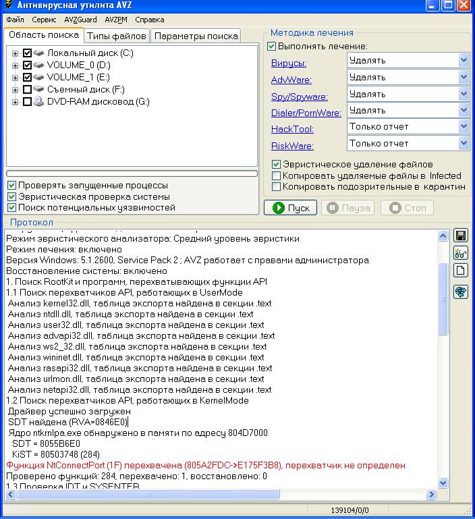475x519 pixels.
Task: Follow the RiskWare link
Action: point(292,146)
